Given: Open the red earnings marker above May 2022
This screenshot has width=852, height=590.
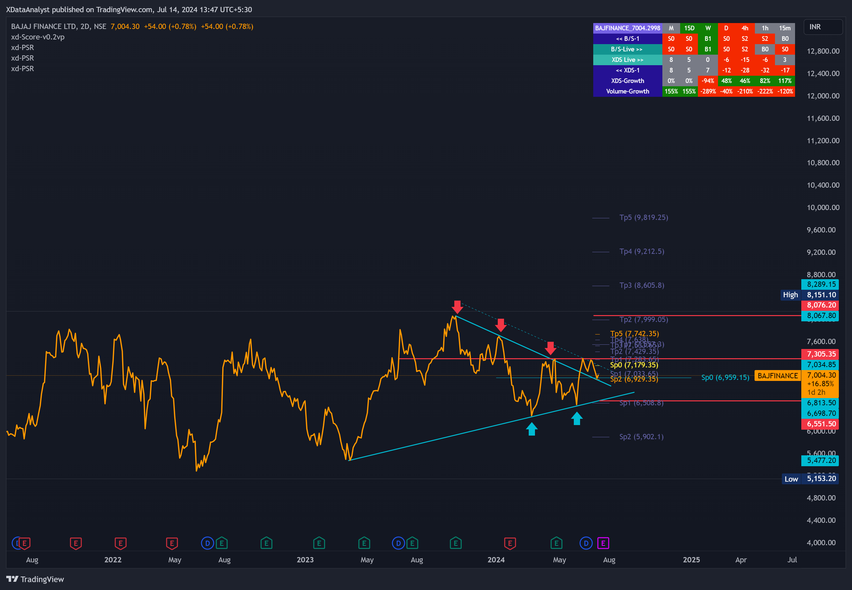Looking at the screenshot, I should coord(172,543).
